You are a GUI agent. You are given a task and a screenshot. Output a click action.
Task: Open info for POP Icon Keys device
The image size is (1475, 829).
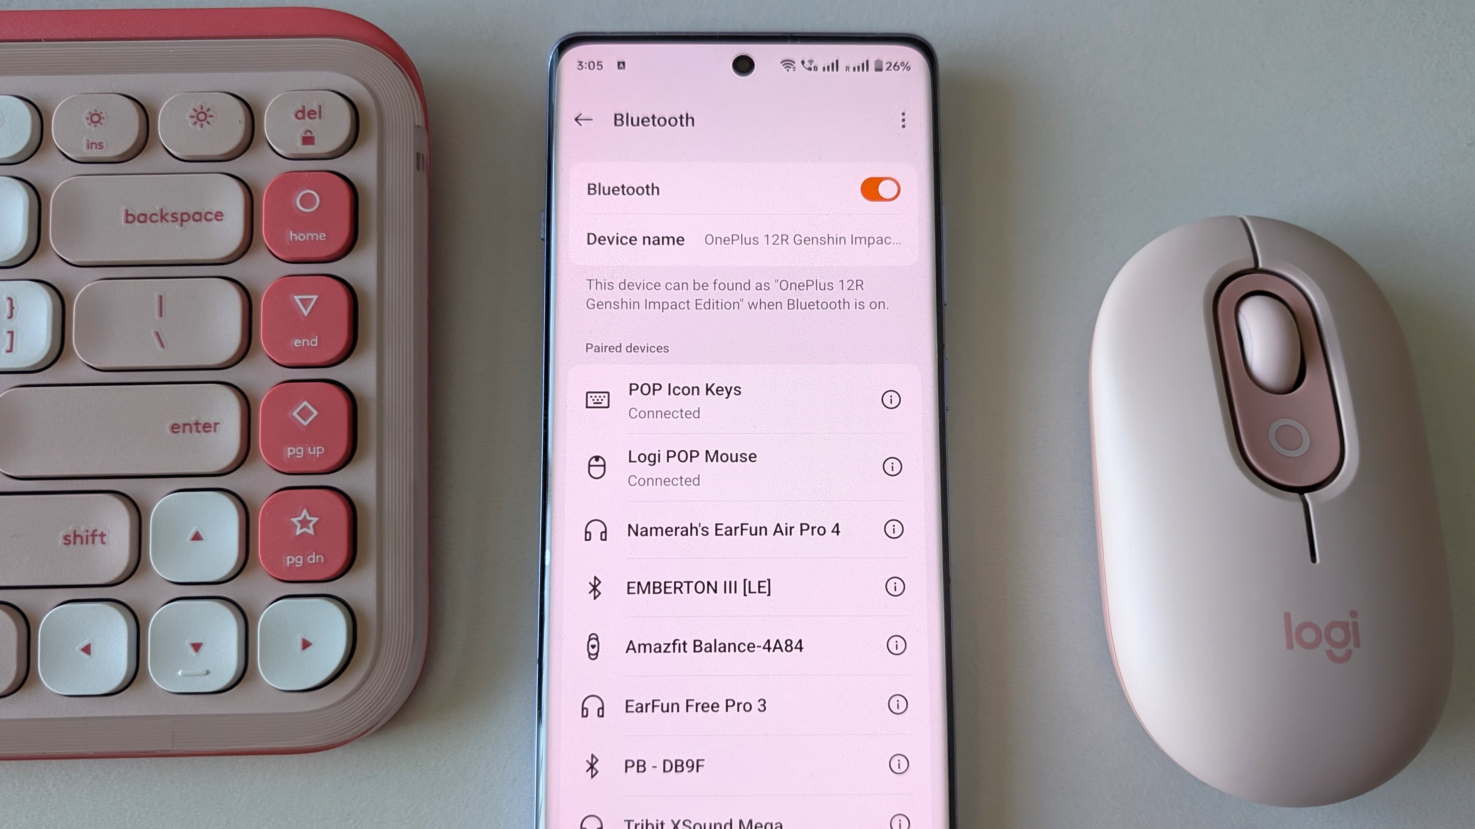tap(891, 399)
